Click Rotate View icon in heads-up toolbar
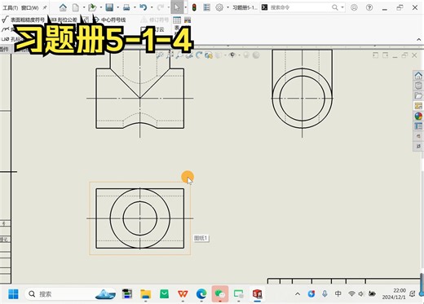Image resolution: width=424 pixels, height=304 pixels. point(199,55)
